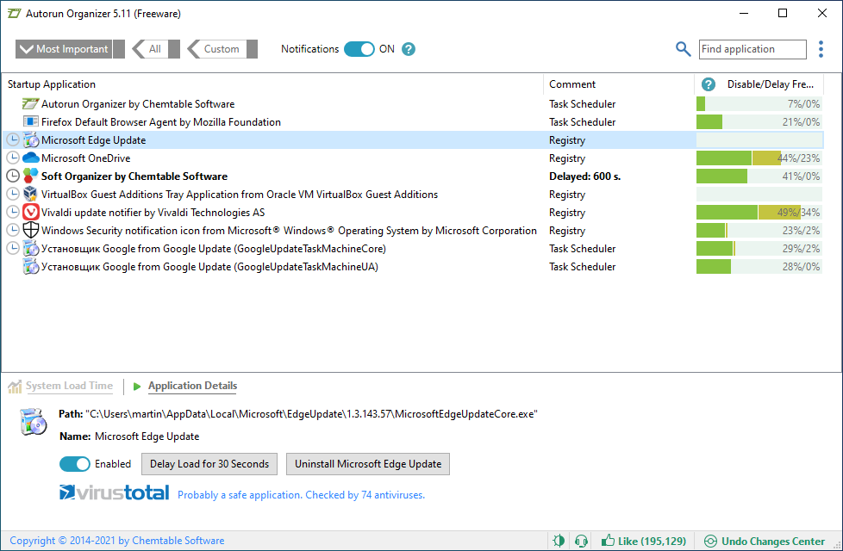Click the magnifier search icon
Image resolution: width=843 pixels, height=551 pixels.
coord(683,49)
